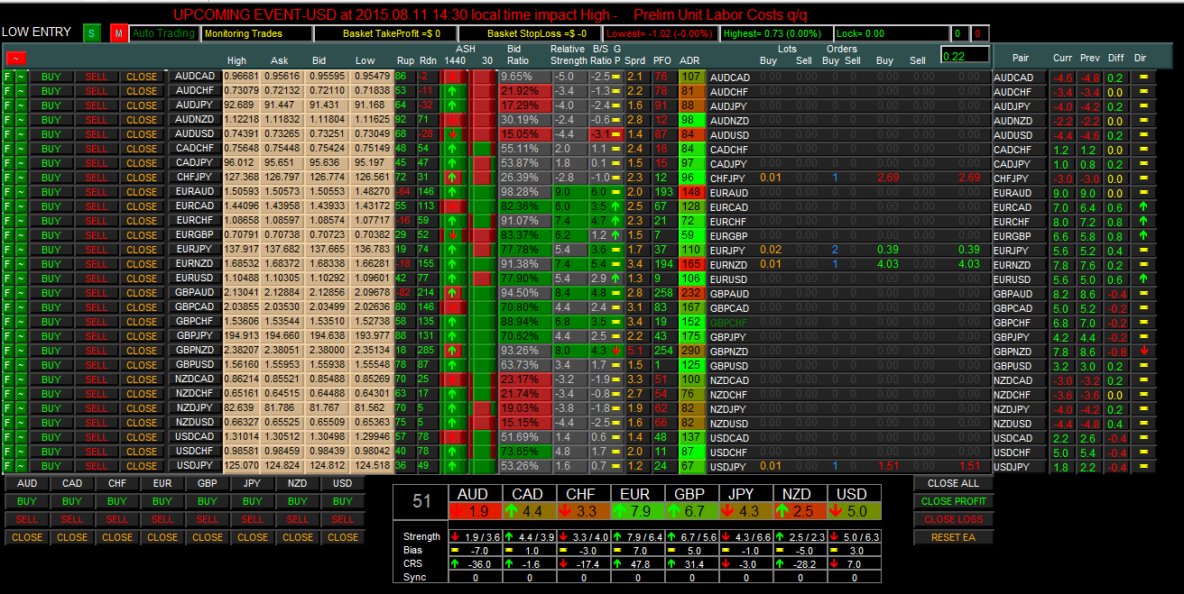Click the GBPNZD ADR value 290

[691, 351]
